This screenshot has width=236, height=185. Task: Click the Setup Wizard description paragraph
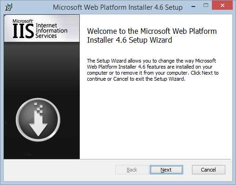point(153,70)
